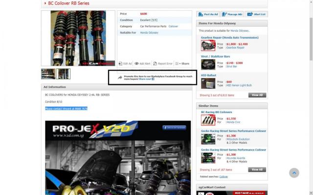Click the Edit Ad pencil icon
Screen dimensions: 313x195
click(121, 63)
